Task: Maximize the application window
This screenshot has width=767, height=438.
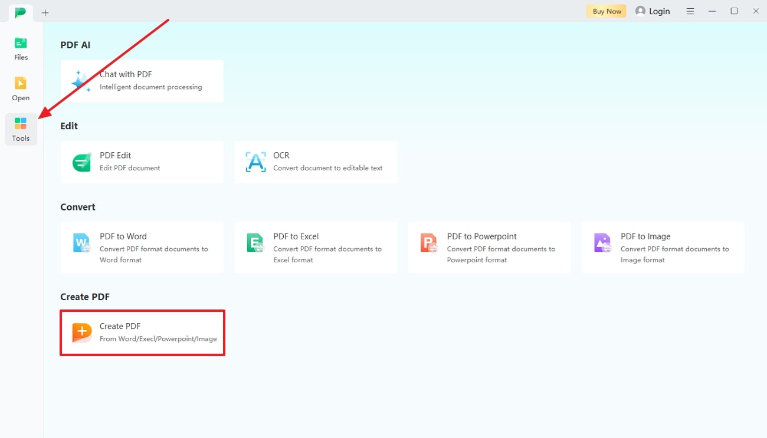Action: (734, 11)
